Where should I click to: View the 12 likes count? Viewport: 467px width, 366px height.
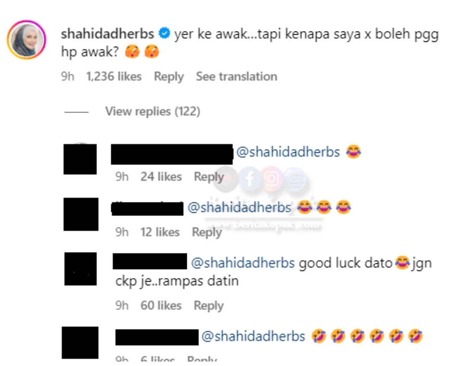point(160,232)
